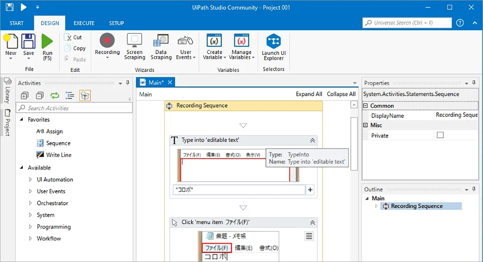Open the Project side panel tab

pyautogui.click(x=7, y=123)
